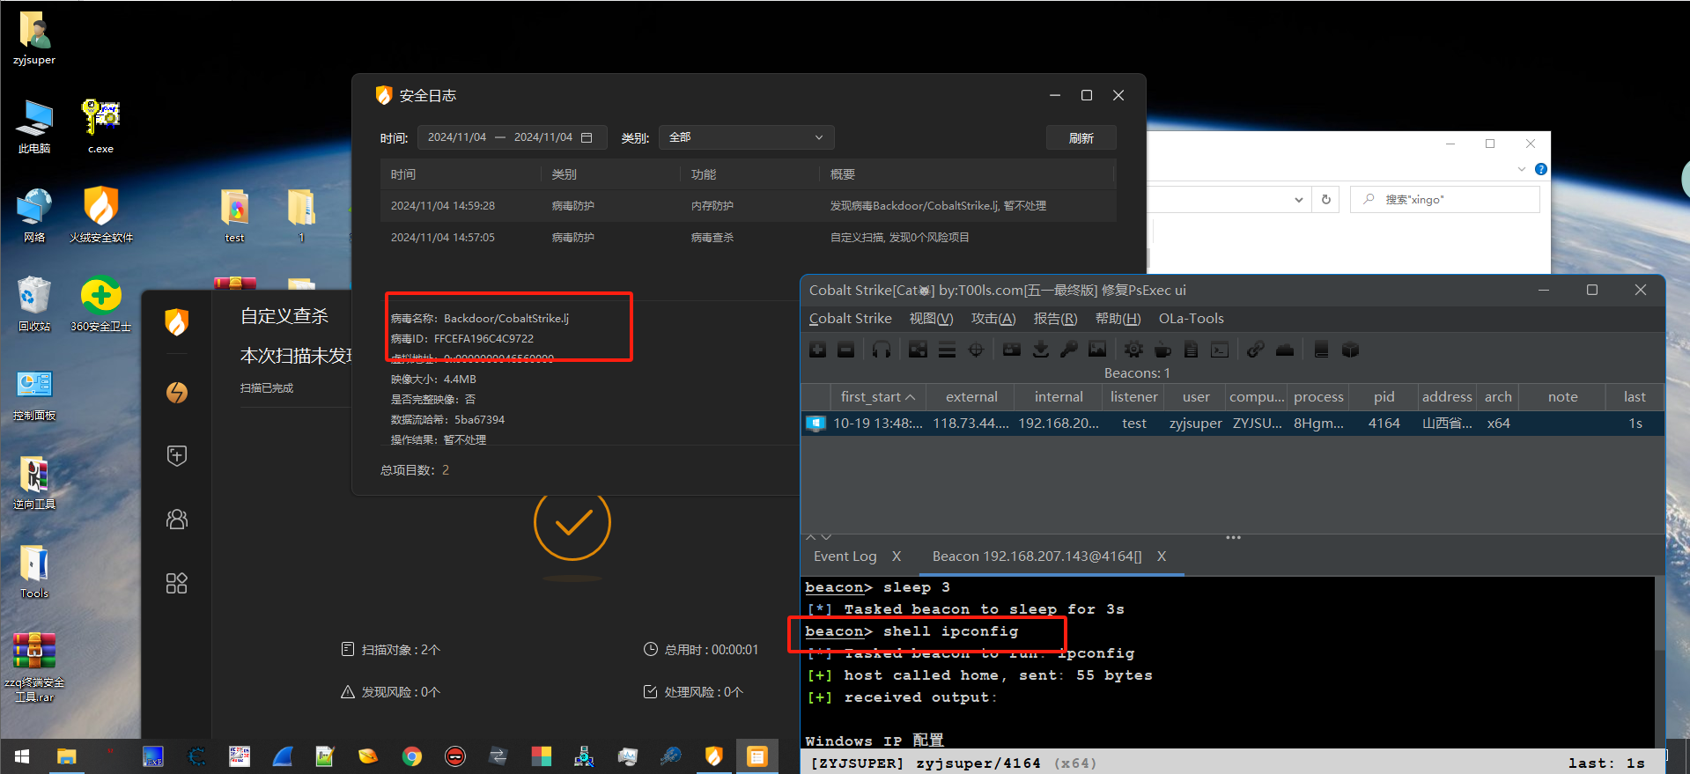This screenshot has height=774, width=1690.
Task: Click the cube about icon in toolbar
Action: [1350, 350]
